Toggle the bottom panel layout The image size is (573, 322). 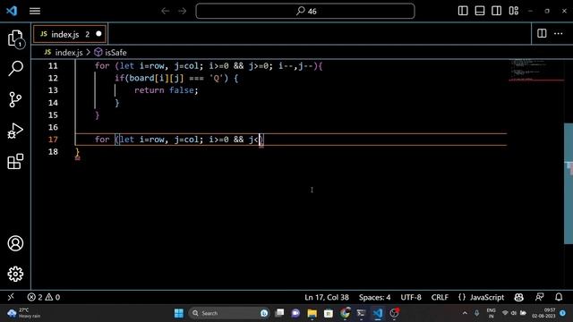tap(480, 11)
